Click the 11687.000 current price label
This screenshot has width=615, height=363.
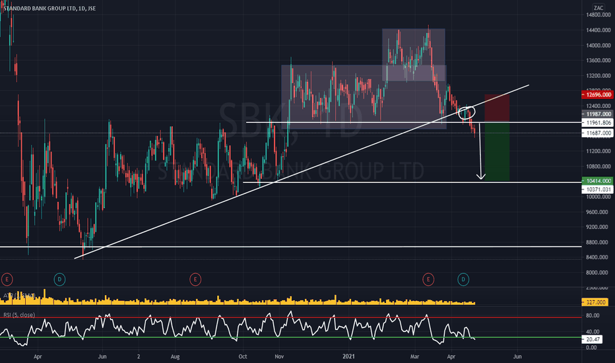pyautogui.click(x=597, y=133)
